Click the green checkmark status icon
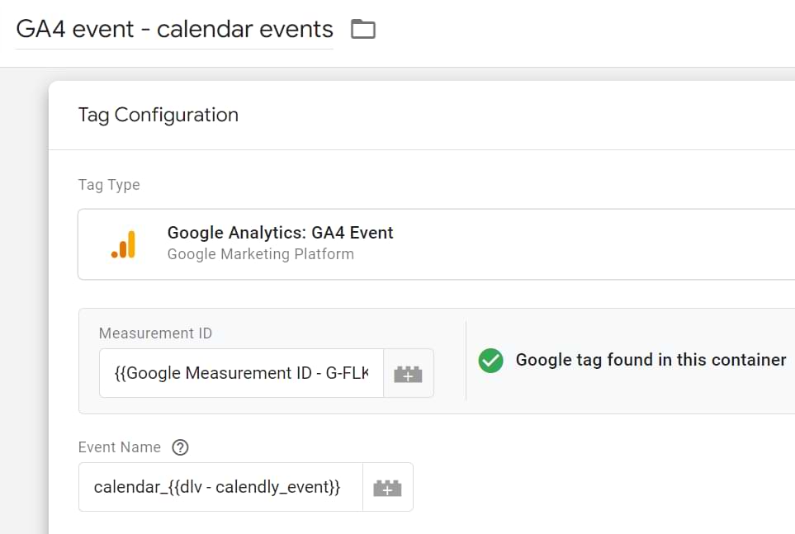This screenshot has height=534, width=795. (x=490, y=361)
